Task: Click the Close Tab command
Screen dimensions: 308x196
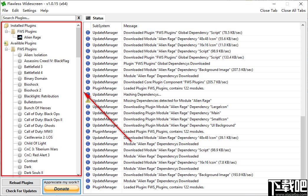Action: (x=269, y=11)
